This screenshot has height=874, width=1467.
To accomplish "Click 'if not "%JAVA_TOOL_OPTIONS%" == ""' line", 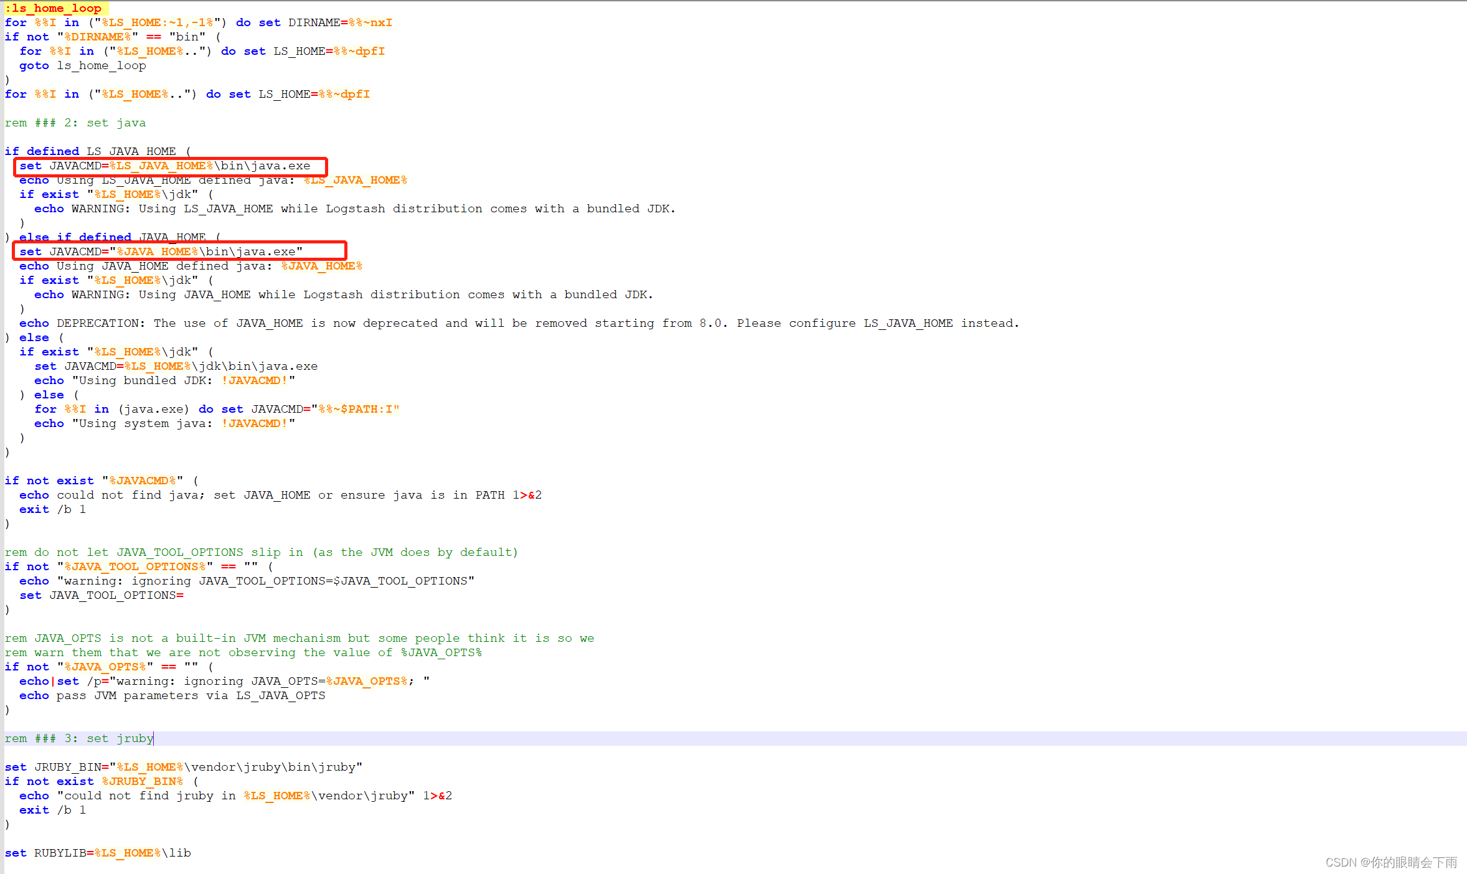I will (139, 566).
